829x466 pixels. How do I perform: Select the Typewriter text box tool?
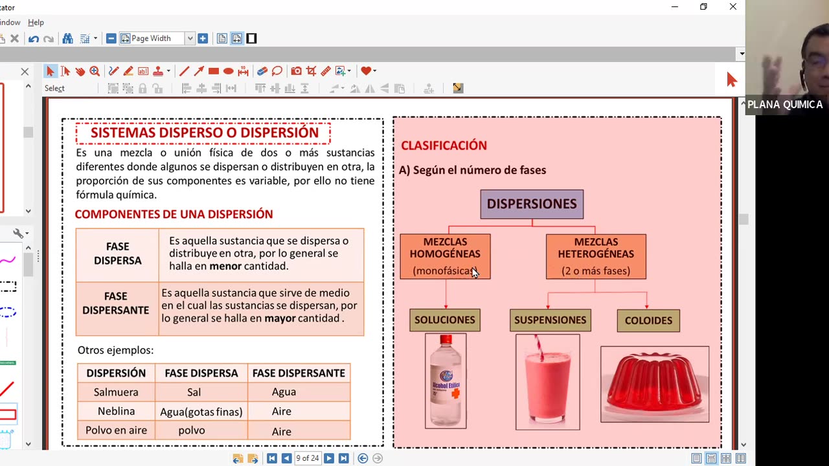pyautogui.click(x=143, y=71)
